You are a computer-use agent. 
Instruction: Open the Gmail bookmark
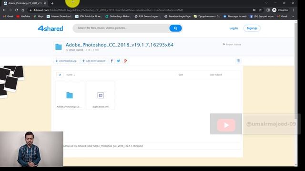point(8,17)
